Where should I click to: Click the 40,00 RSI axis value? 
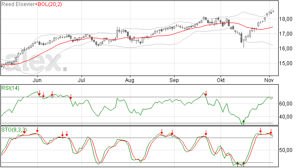pyautogui.click(x=286, y=117)
